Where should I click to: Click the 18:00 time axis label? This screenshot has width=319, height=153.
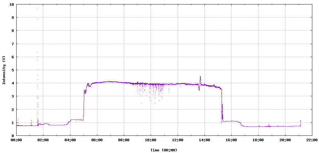tap(258, 140)
